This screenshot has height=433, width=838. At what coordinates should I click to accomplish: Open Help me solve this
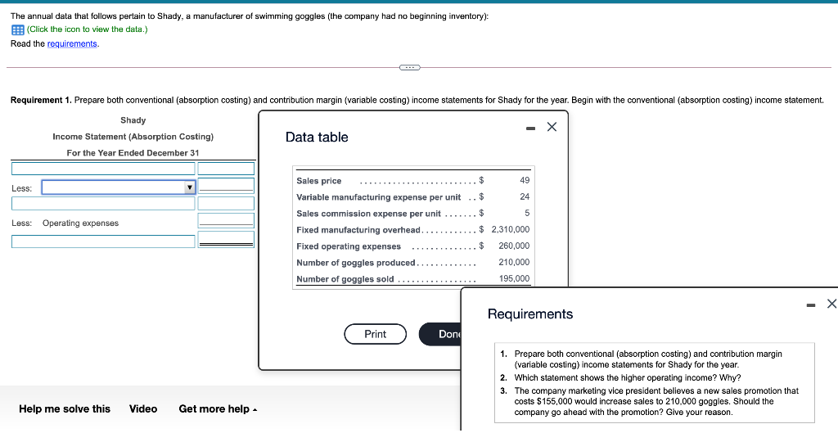(65, 409)
